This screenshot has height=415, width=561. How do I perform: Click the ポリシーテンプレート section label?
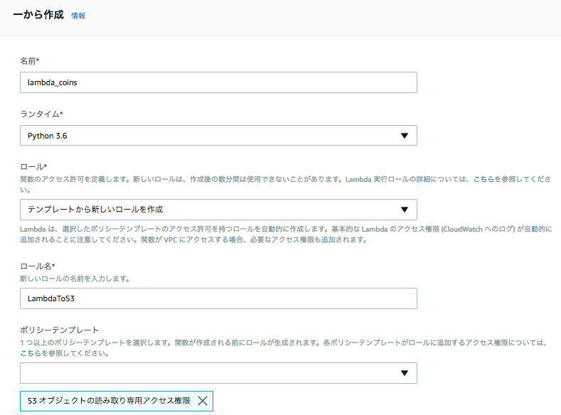pos(60,330)
